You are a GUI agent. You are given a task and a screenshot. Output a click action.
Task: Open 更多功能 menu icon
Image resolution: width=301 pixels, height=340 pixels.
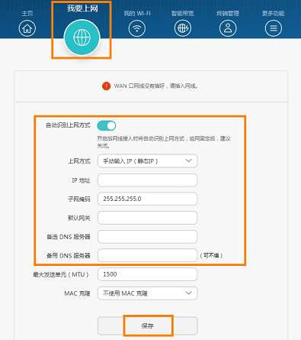(274, 28)
